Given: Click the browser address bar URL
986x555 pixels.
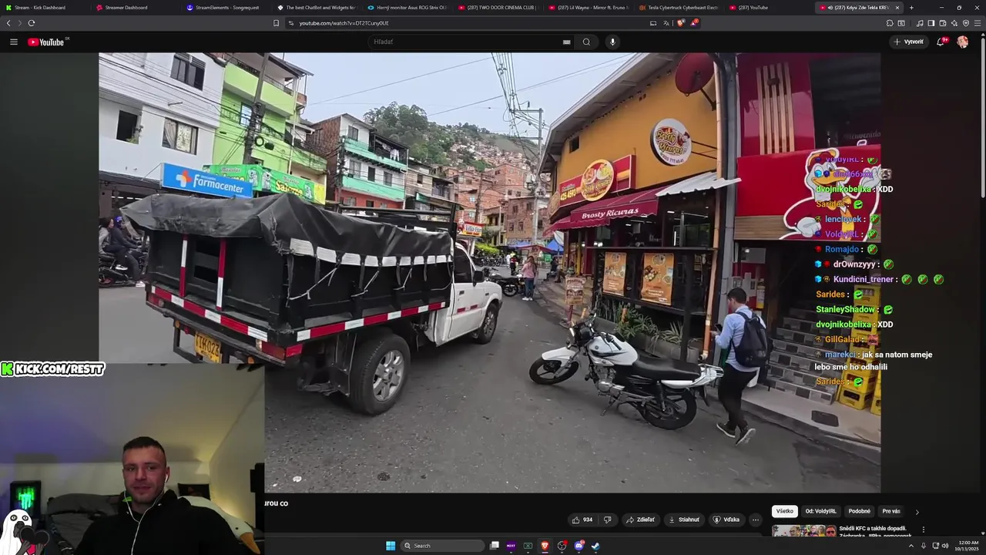Looking at the screenshot, I should 344,23.
